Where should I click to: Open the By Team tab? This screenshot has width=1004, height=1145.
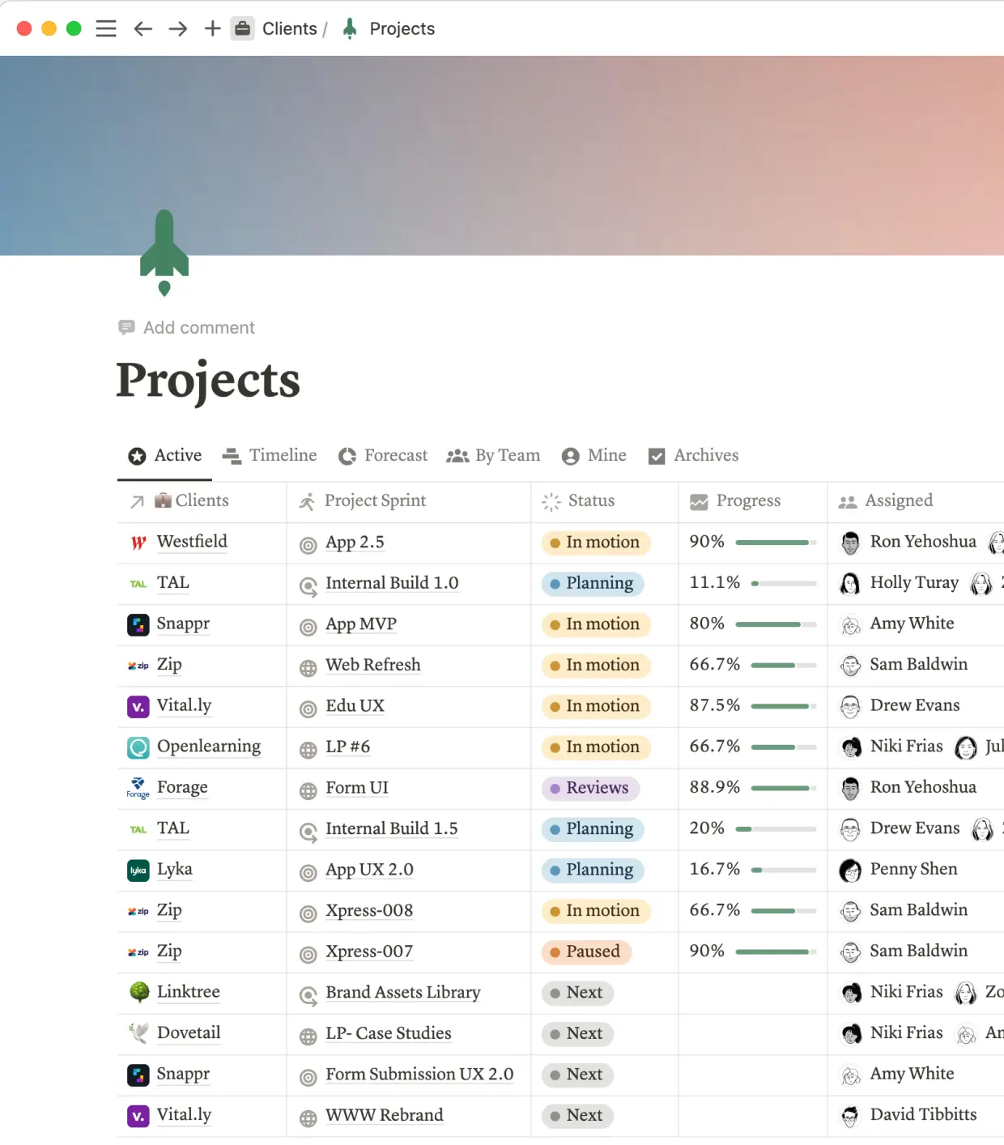coord(493,455)
